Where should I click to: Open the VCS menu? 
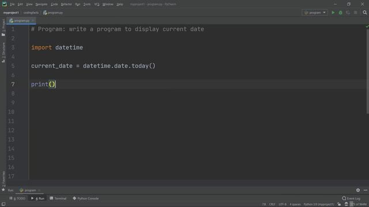pyautogui.click(x=96, y=4)
